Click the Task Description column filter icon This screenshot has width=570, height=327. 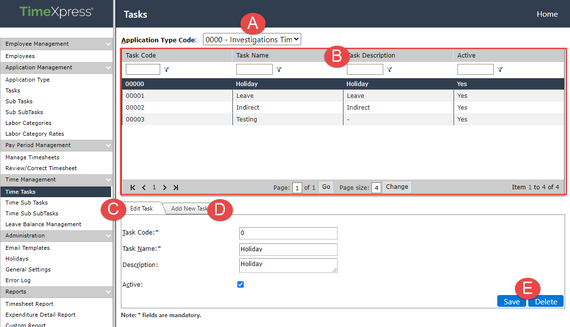point(389,69)
